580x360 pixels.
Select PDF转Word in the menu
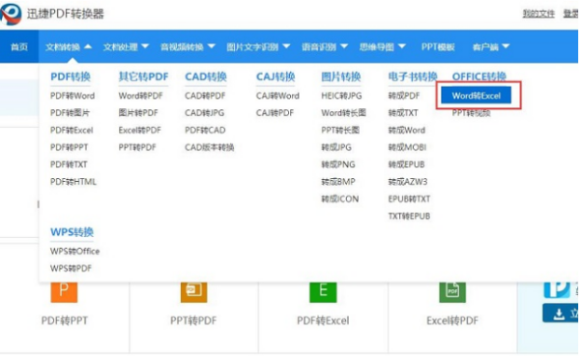coord(72,96)
